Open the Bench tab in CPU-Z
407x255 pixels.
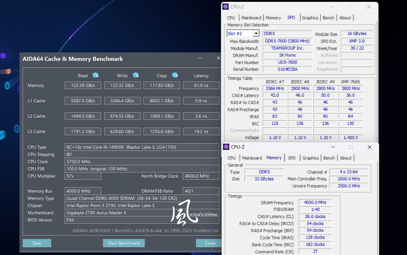pos(328,18)
